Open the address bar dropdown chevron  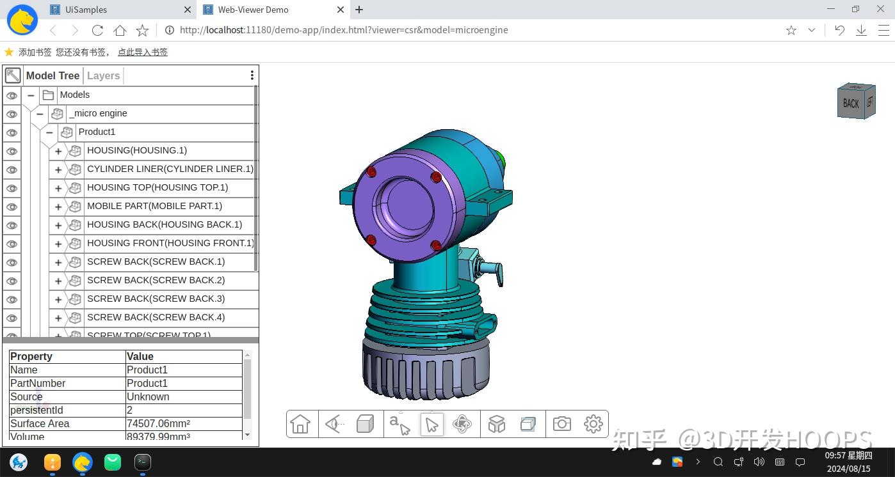point(812,30)
